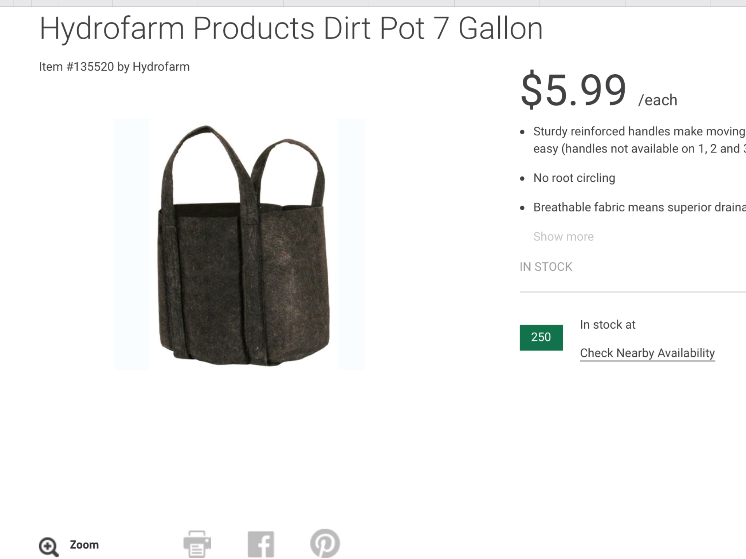Screen dimensions: 746x559
Task: Click the printer icon to print page
Action: coord(197,544)
